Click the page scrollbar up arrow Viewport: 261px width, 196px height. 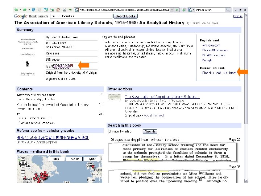pos(246,15)
